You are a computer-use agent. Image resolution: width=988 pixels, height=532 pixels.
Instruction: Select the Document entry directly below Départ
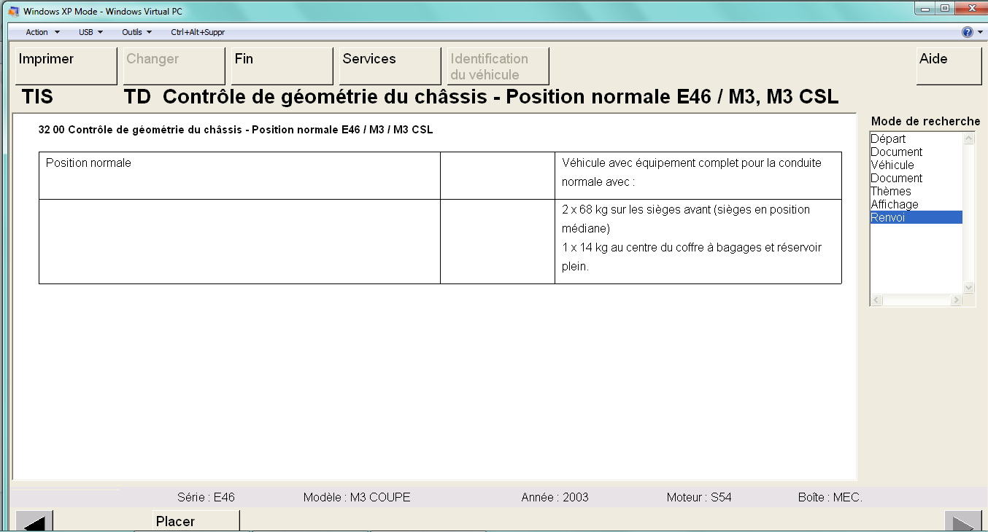click(x=916, y=152)
